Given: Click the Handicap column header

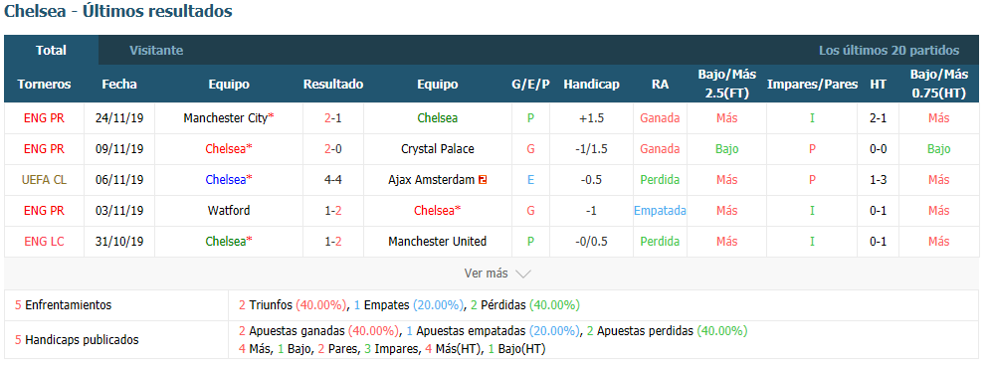Looking at the screenshot, I should click(x=591, y=85).
